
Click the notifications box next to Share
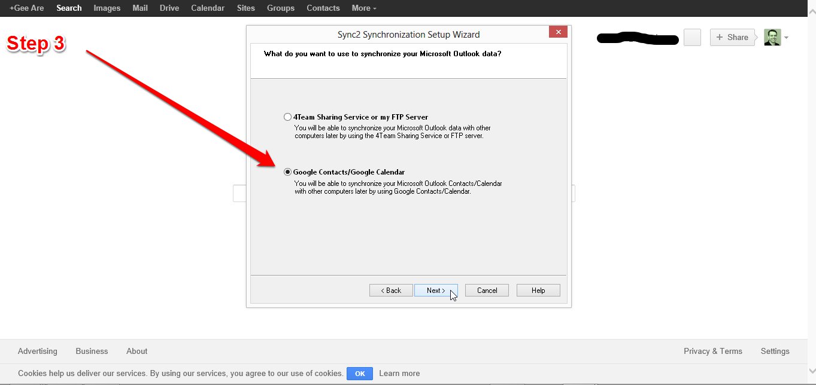[692, 38]
